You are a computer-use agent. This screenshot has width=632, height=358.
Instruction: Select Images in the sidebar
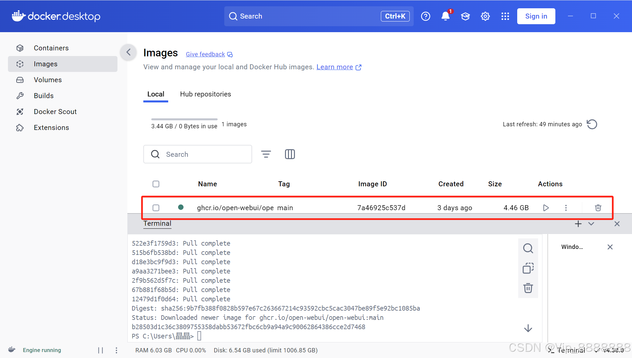(x=62, y=64)
